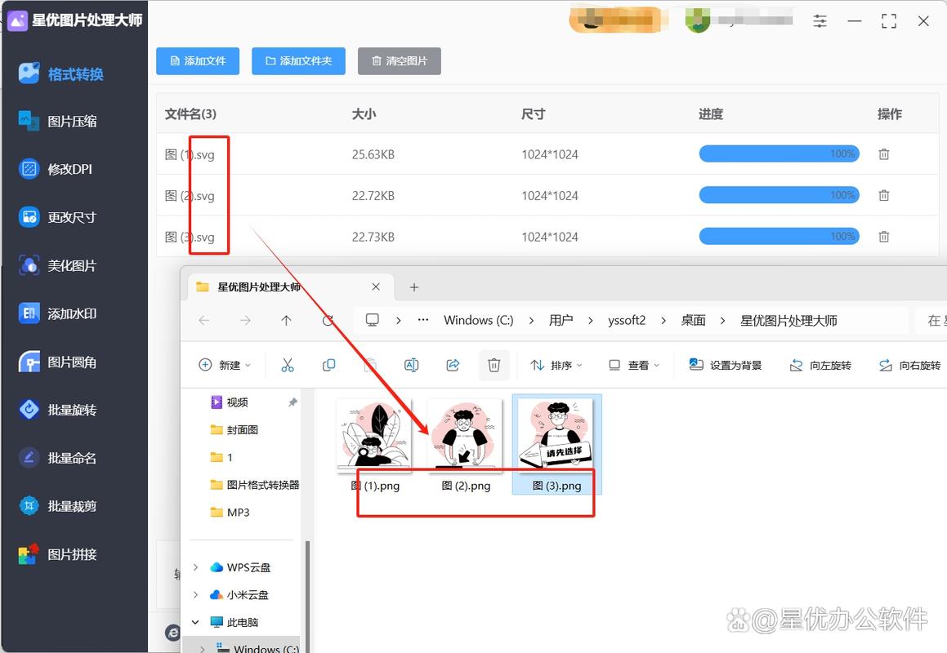
Task: Collapse the 此电脑 tree entry
Action: [194, 621]
